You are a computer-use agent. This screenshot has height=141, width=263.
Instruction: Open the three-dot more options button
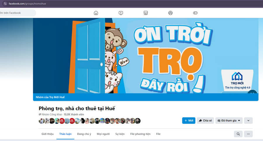248,134
